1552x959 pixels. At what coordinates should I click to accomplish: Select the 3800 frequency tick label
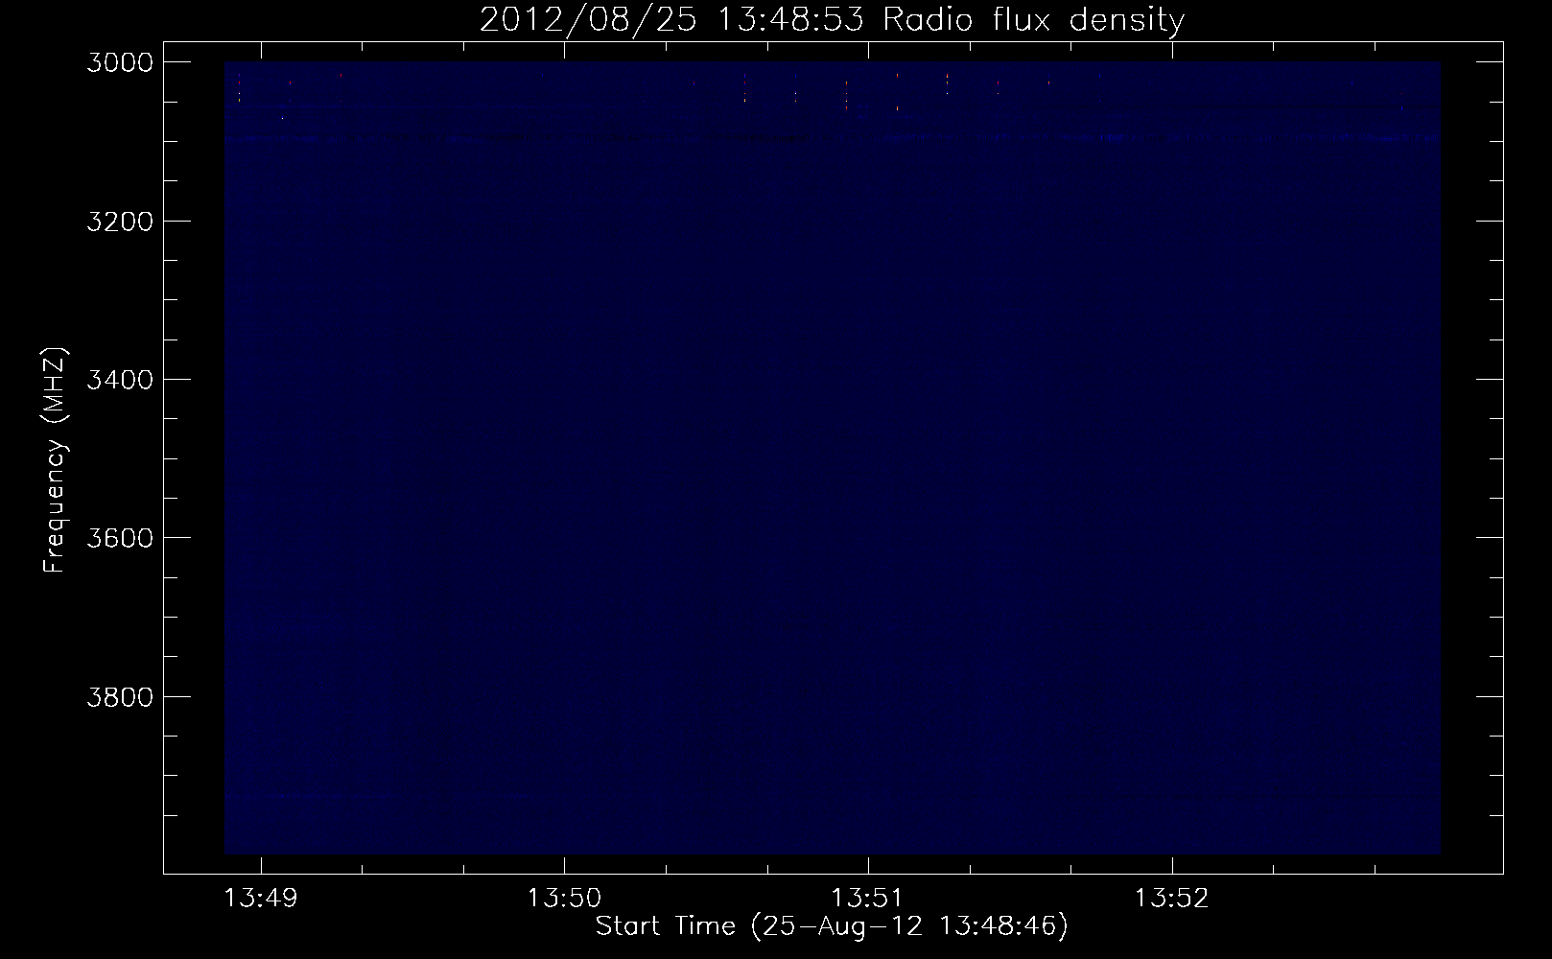tap(120, 697)
